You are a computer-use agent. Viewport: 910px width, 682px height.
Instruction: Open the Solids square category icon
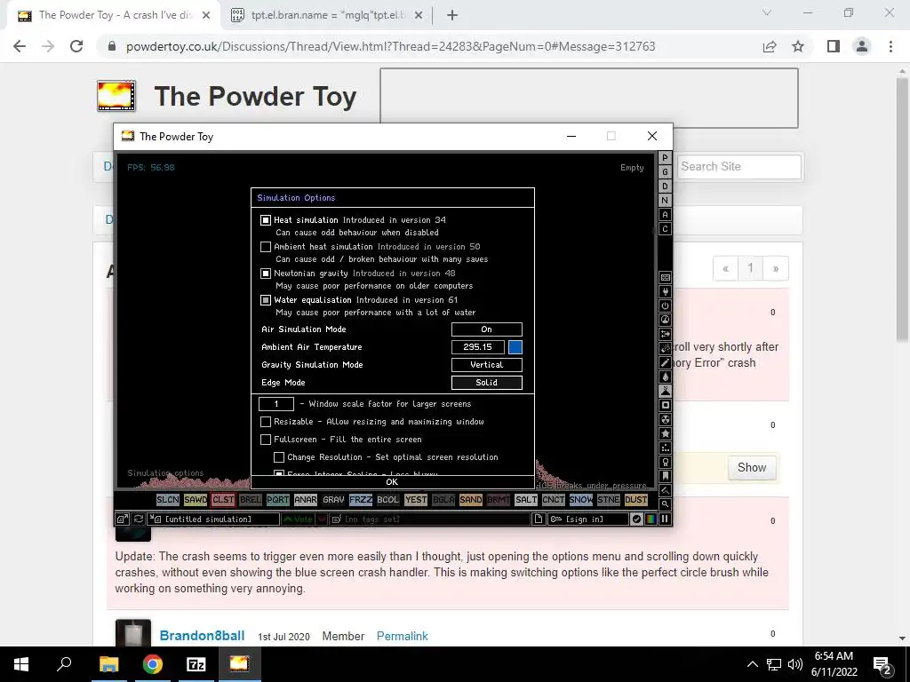(665, 405)
